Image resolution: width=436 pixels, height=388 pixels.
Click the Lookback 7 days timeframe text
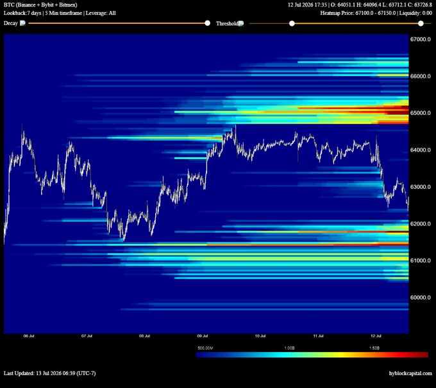click(x=60, y=13)
